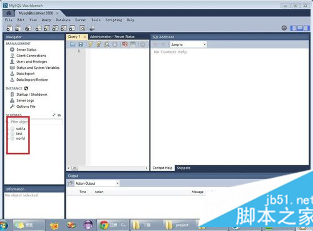Open preferences gear icon in the main toolbar
The image size is (313, 231).
pyautogui.click(x=284, y=28)
